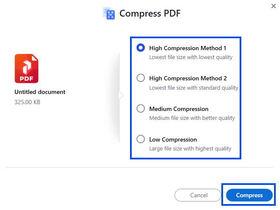Click the arrow pointer on the divider
The width and height of the screenshot is (280, 210).
tap(121, 96)
